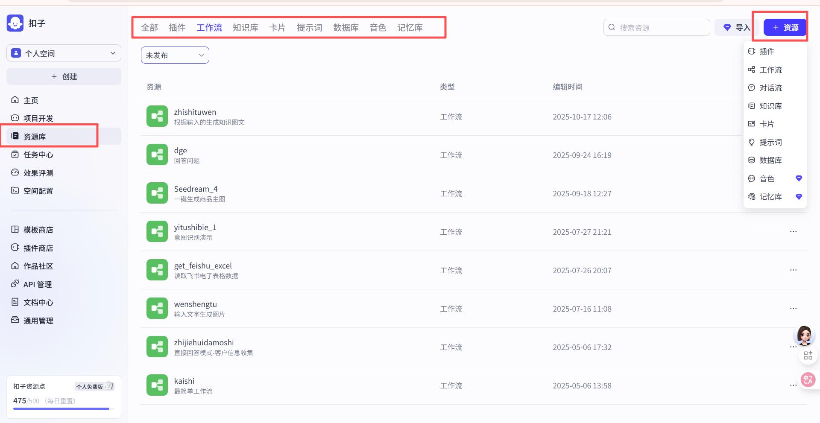
Task: Click the zhishituwen workflow thumbnail icon
Action: pyautogui.click(x=157, y=116)
